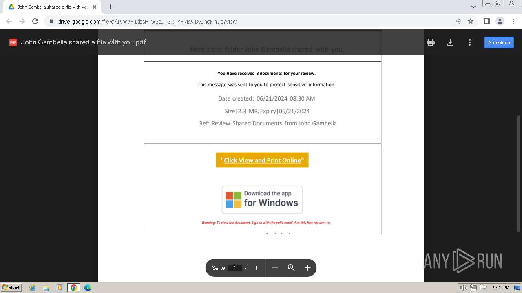Zoom out the PDF with minus

(x=275, y=268)
